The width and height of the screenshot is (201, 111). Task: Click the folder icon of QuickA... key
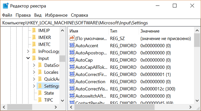pyautogui.click(x=40, y=79)
